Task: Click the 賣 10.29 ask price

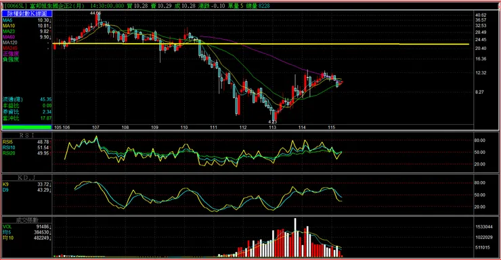Action: point(161,5)
